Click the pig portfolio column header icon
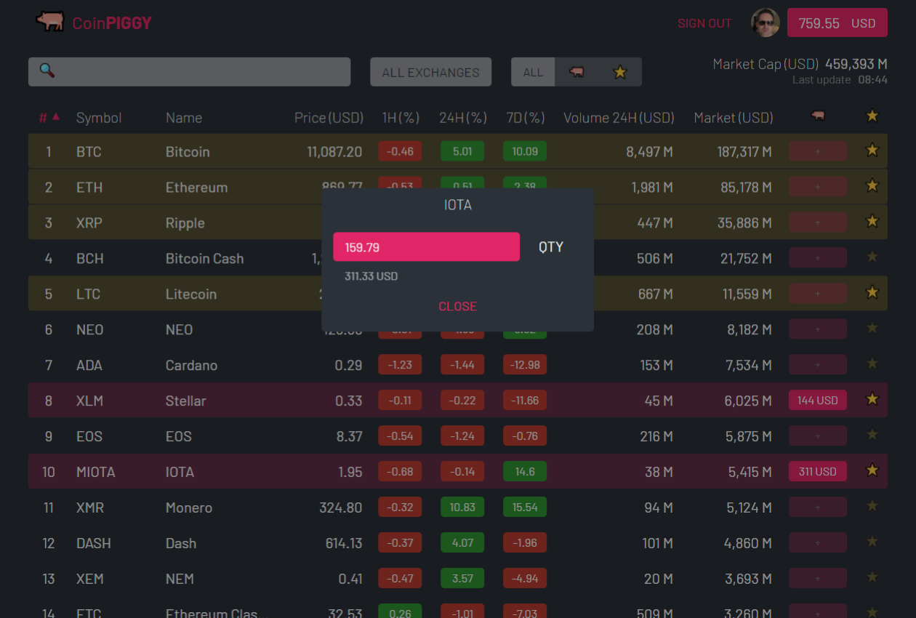 tap(817, 116)
